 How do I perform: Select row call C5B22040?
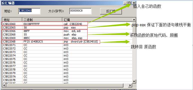[x=67, y=24]
